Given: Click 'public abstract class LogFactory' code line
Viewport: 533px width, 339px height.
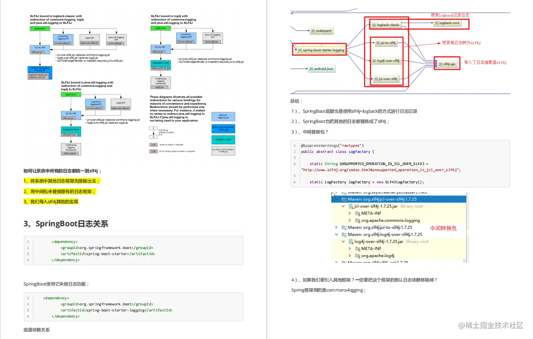Looking at the screenshot, I should point(338,152).
